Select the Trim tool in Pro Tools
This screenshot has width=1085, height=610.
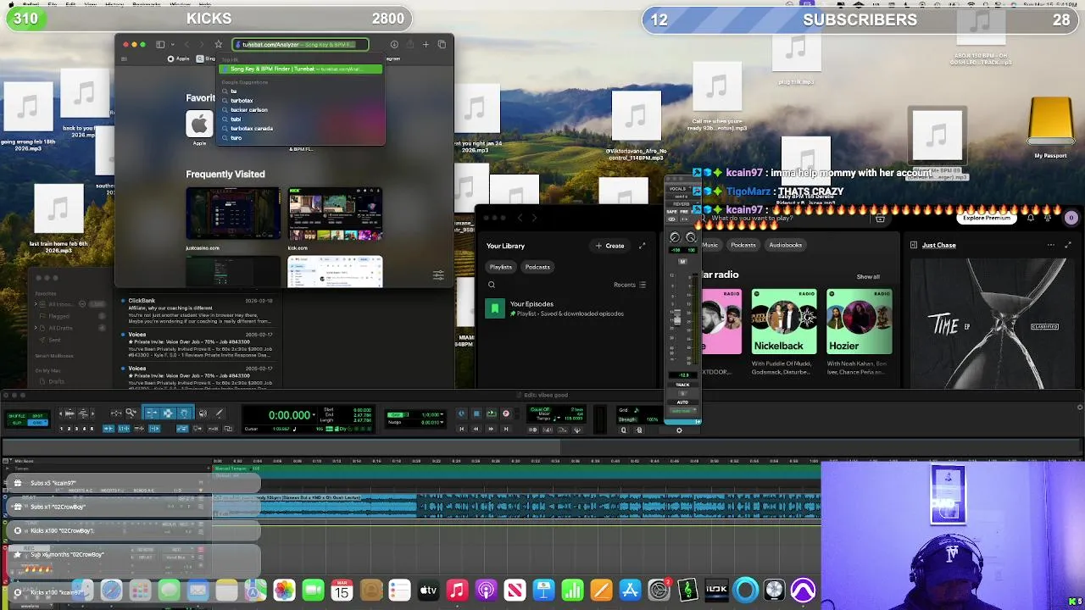[x=152, y=413]
